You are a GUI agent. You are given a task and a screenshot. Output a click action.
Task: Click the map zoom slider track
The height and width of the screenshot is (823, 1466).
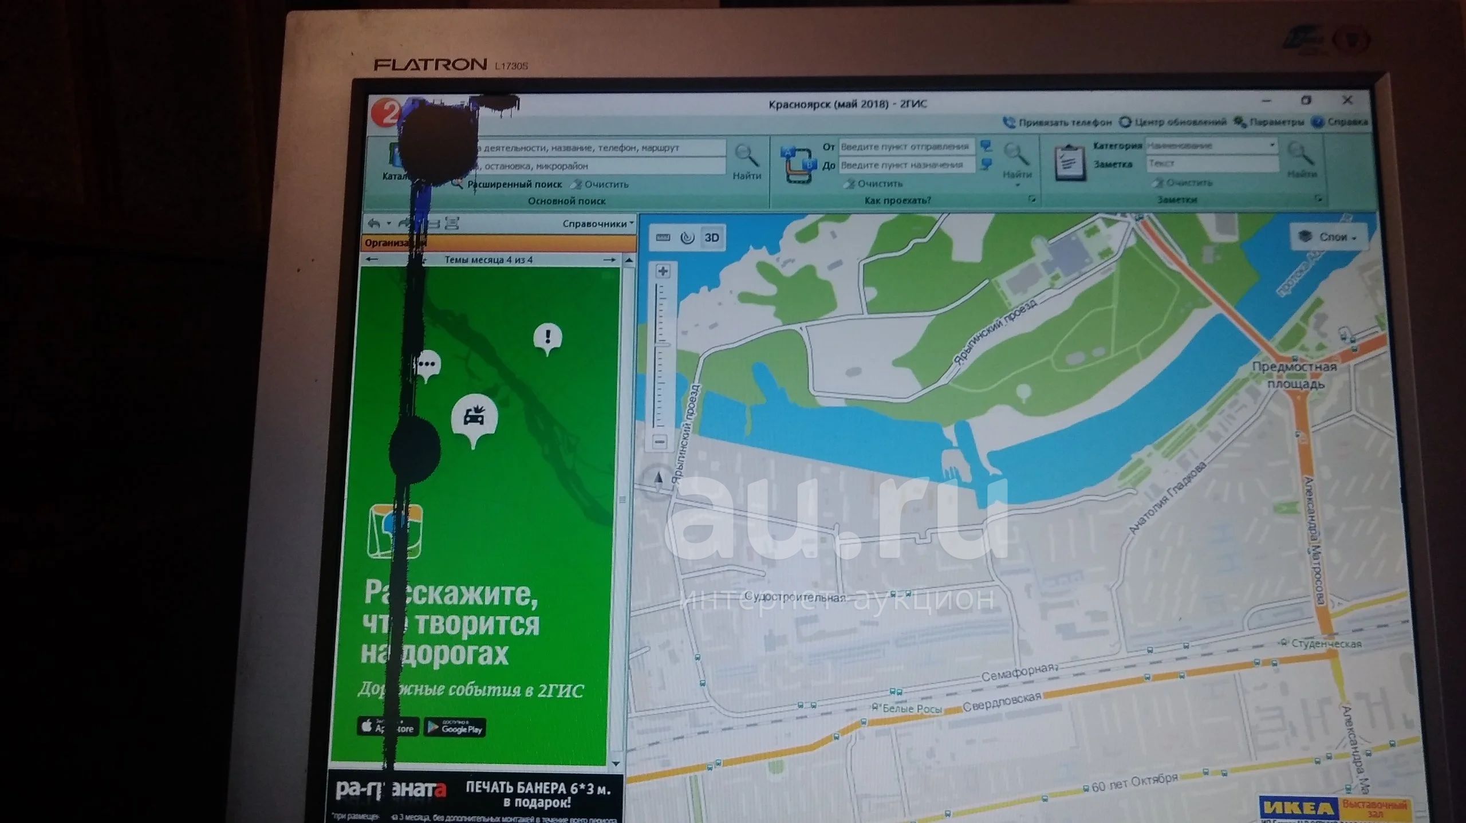(x=661, y=355)
